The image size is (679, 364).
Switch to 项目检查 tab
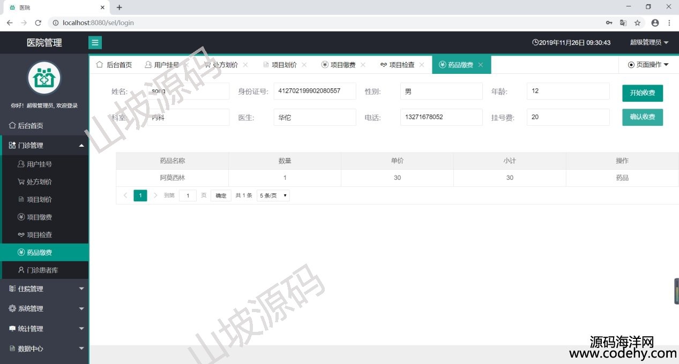[398, 65]
